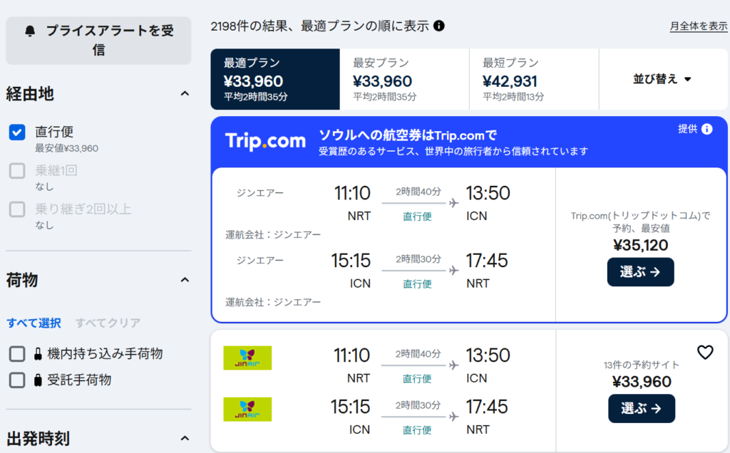Open the 月全体を表示 link
Viewport: 730px width, 453px height.
[x=698, y=26]
